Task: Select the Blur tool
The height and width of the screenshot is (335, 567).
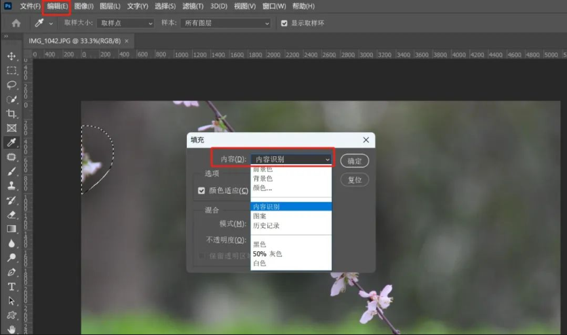Action: click(11, 243)
